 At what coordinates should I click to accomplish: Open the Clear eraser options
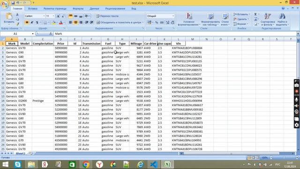256,24
